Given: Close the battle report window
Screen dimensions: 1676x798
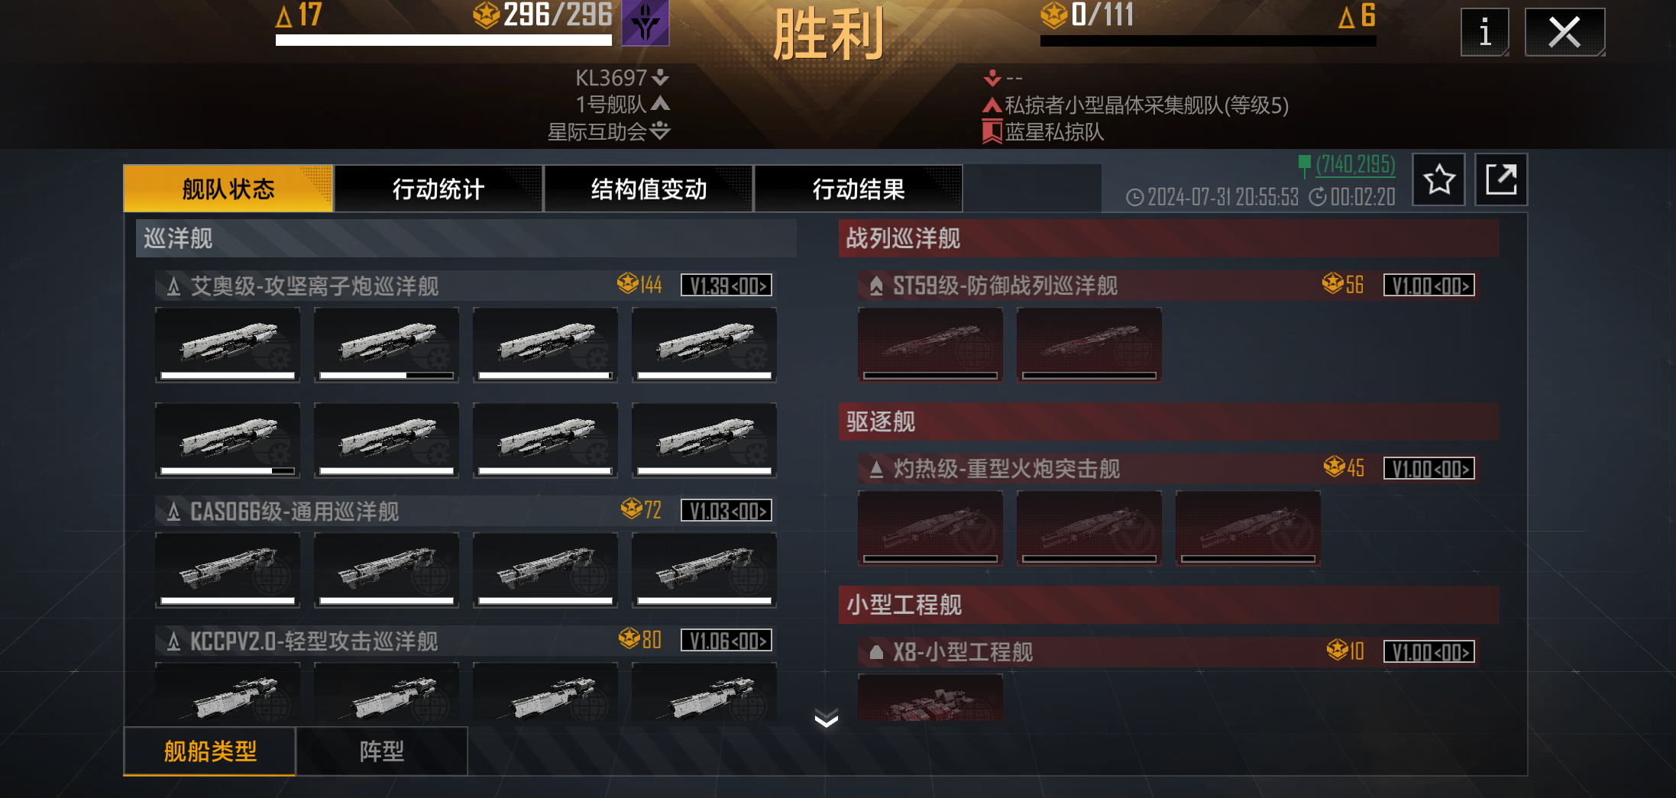Looking at the screenshot, I should 1564,32.
